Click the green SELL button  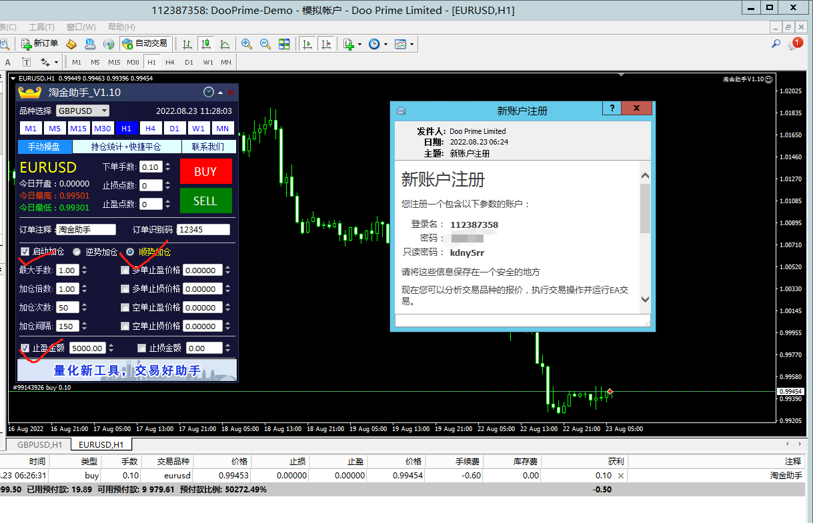coord(205,201)
